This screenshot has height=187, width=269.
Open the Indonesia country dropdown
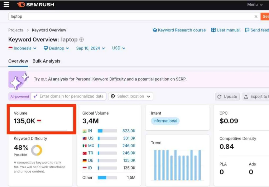point(23,48)
